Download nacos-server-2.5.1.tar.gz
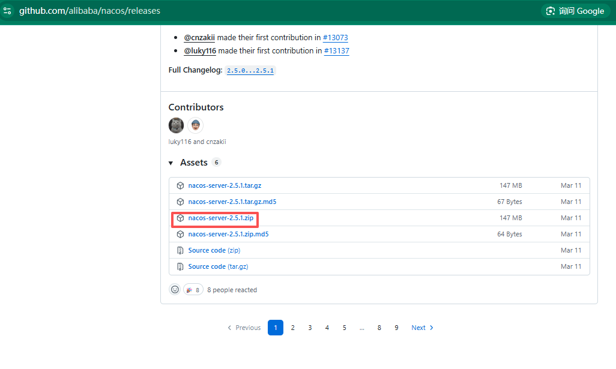Viewport: 616px width, 369px height. point(225,185)
